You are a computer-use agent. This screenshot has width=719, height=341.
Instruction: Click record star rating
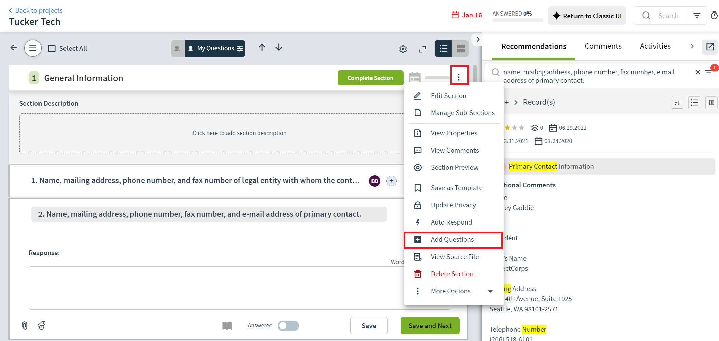(514, 128)
